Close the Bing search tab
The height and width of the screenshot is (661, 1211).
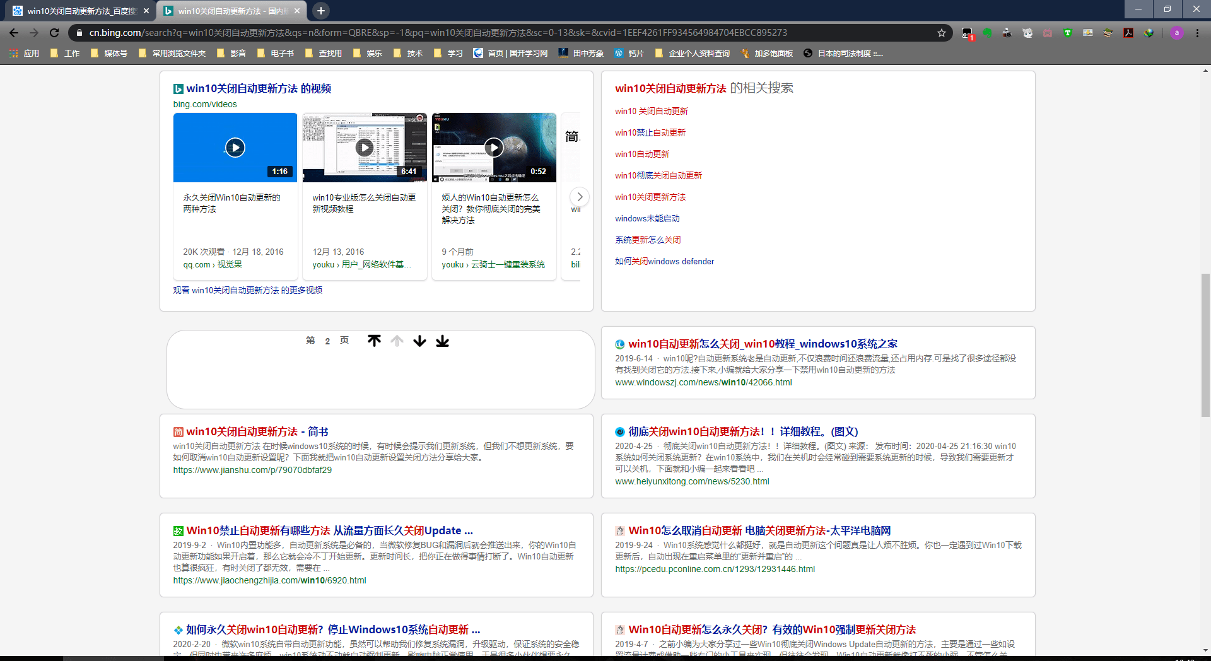pyautogui.click(x=297, y=11)
